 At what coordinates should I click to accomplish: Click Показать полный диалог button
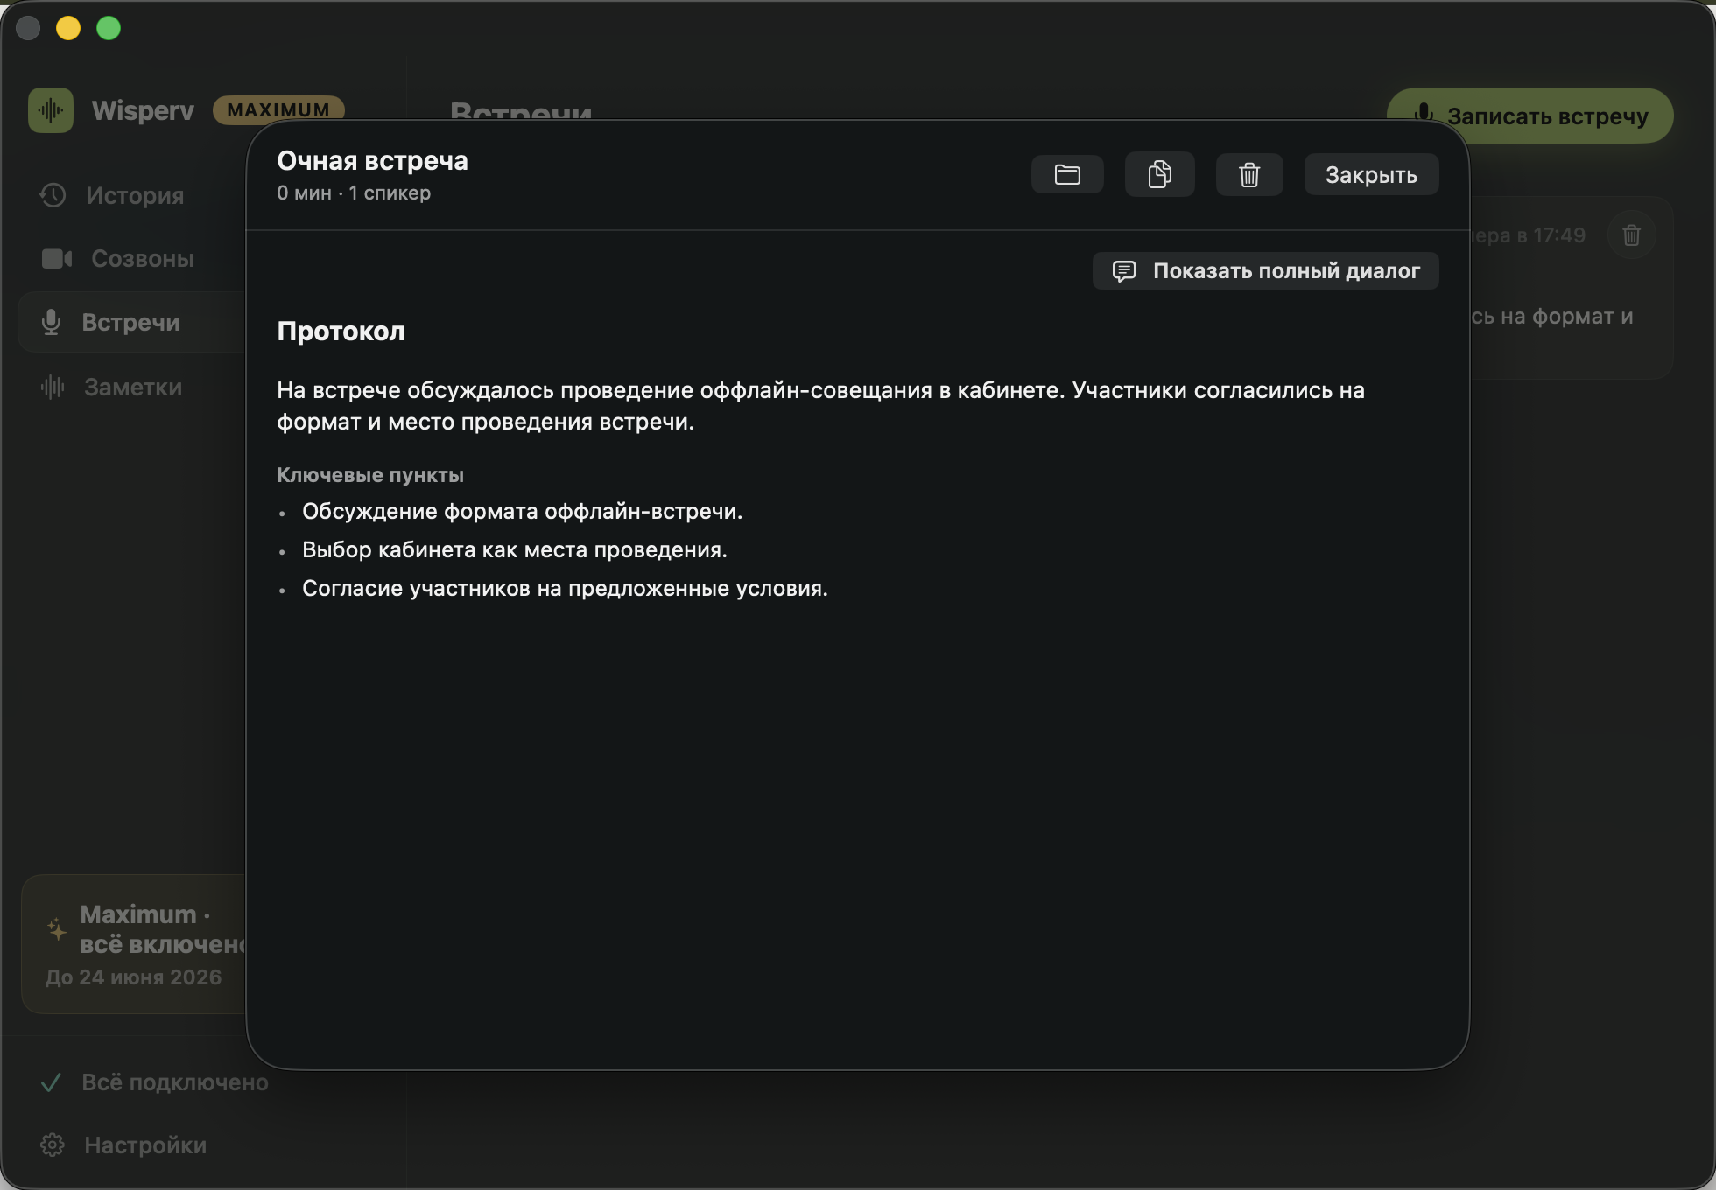1265,271
